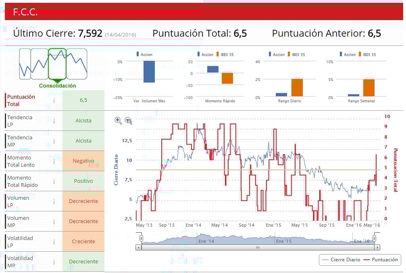Click Alcista value for Tendencia MP

(x=83, y=141)
